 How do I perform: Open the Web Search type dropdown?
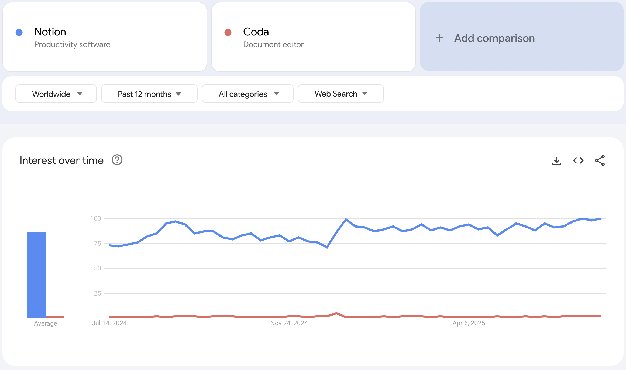(341, 94)
